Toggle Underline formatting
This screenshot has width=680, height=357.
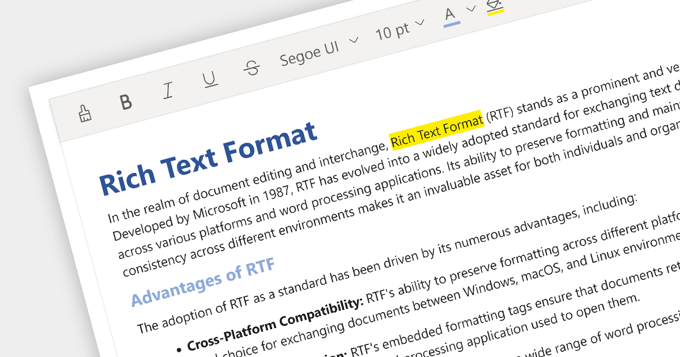(x=210, y=80)
